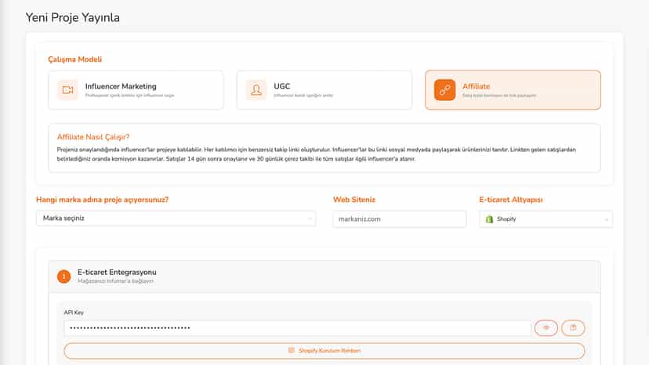Image resolution: width=649 pixels, height=365 pixels.
Task: Click the 'Hangi marka adına proje açıyorsunuz?' label
Action: [x=102, y=200]
